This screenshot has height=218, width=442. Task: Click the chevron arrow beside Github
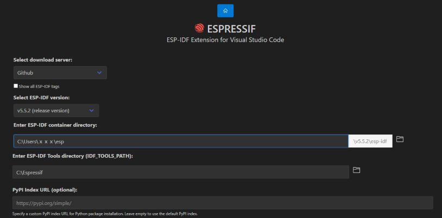(99, 72)
